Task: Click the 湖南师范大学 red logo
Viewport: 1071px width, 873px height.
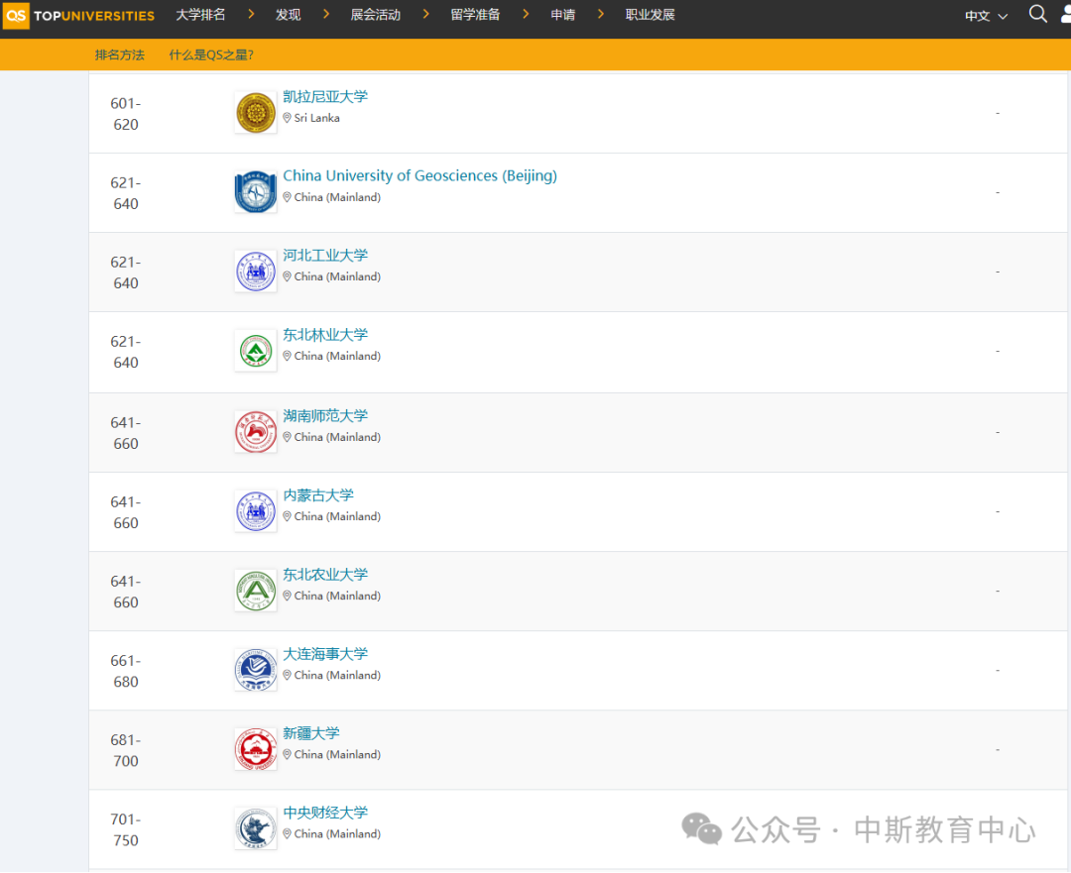Action: (256, 431)
